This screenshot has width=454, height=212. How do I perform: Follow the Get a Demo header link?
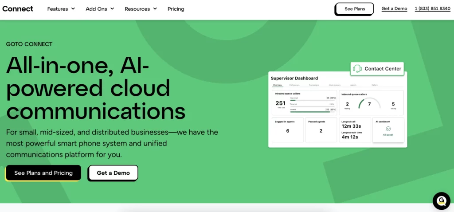(394, 9)
